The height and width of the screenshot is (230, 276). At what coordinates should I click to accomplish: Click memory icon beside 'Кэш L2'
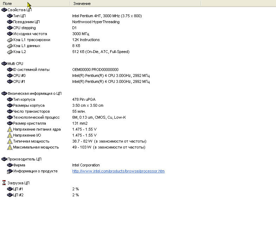click(10, 52)
